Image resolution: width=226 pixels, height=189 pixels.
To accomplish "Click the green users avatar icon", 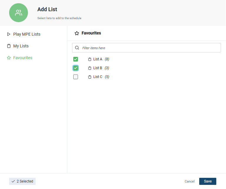I will click(x=19, y=13).
